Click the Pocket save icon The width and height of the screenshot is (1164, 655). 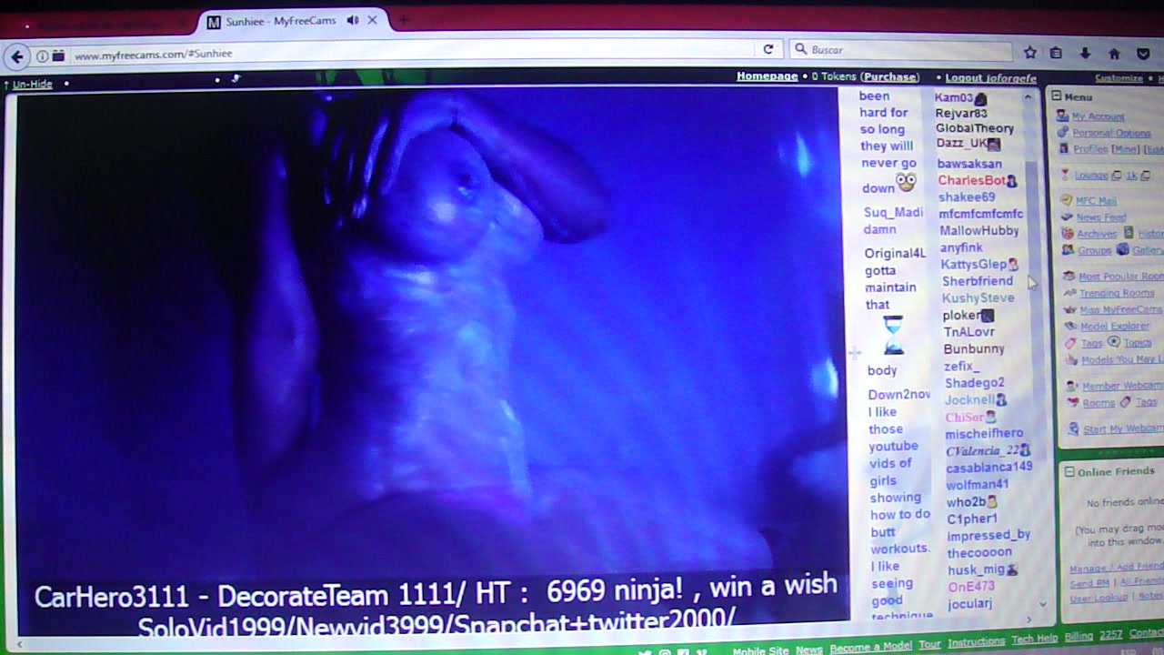[x=1144, y=54]
